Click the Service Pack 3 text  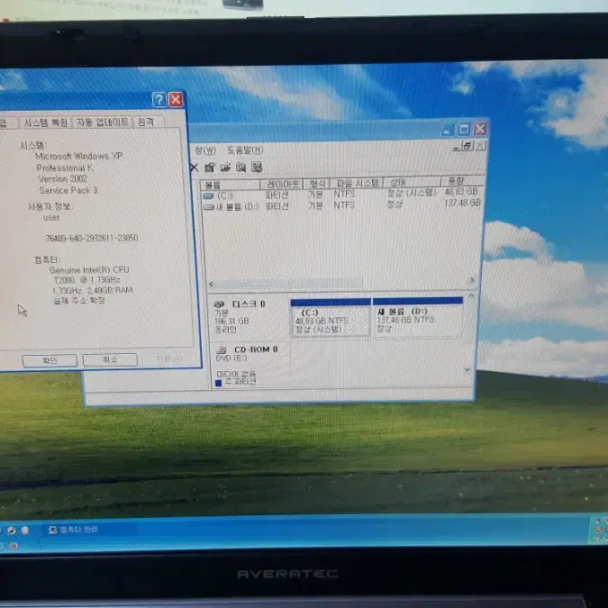click(x=68, y=190)
